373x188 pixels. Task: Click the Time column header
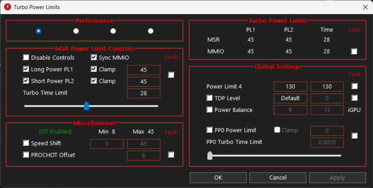pos(327,30)
